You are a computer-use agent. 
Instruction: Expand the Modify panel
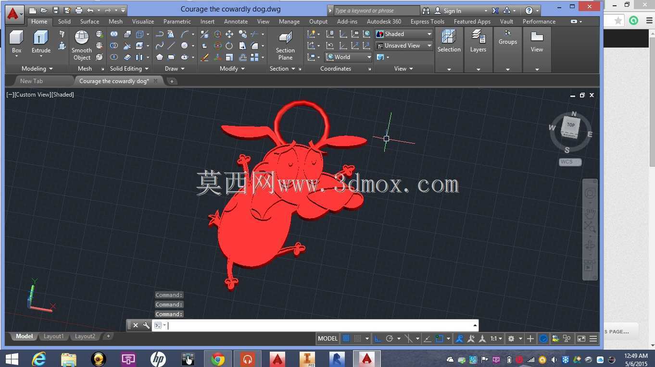(x=232, y=69)
